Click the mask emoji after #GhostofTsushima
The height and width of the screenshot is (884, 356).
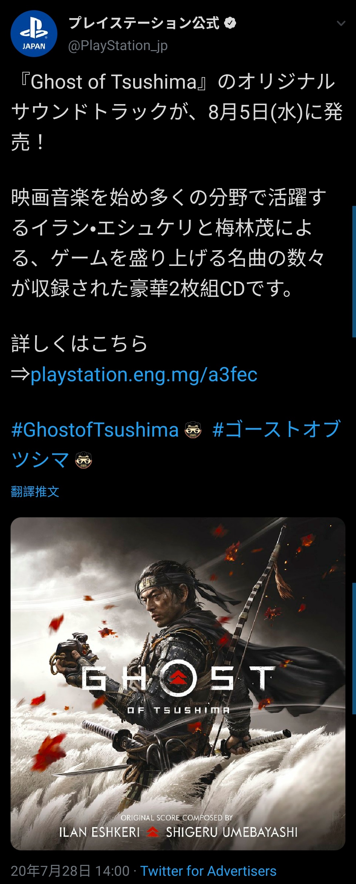(193, 430)
